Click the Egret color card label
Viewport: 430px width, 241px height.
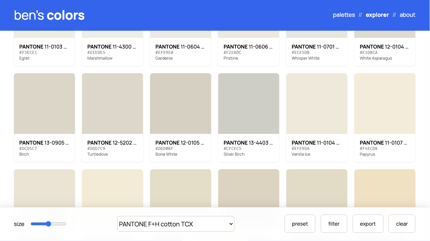[x=44, y=52]
